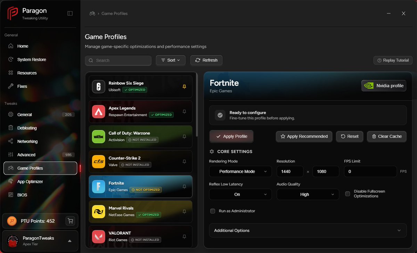Open the Nvidia profile button
417x253 pixels.
tap(384, 86)
